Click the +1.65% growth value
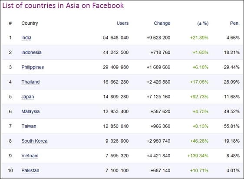 [x=201, y=52]
